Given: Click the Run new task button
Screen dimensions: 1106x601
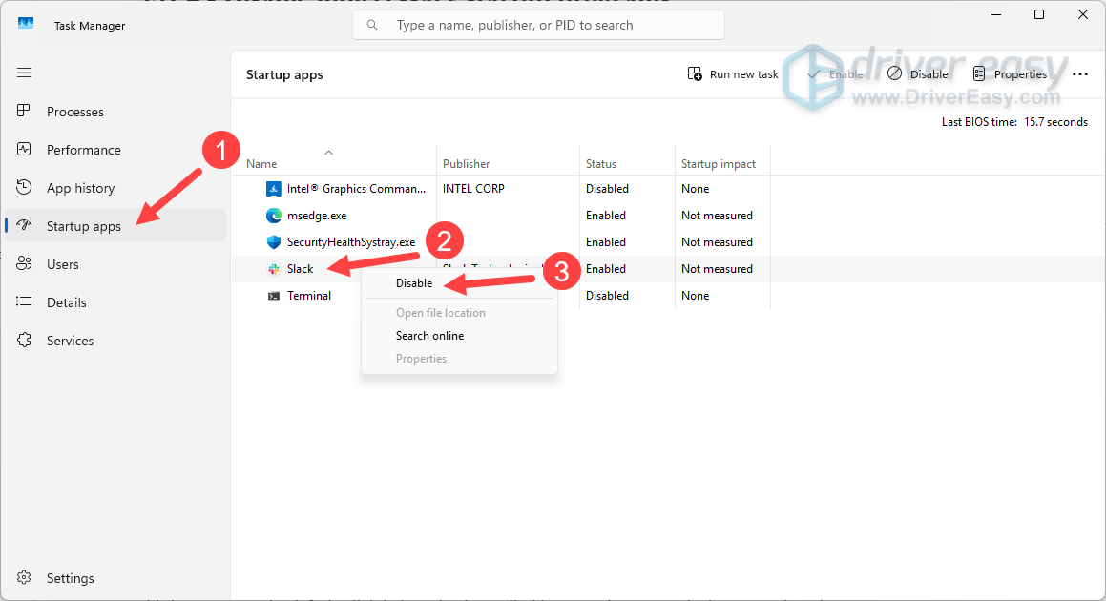Looking at the screenshot, I should tap(733, 74).
